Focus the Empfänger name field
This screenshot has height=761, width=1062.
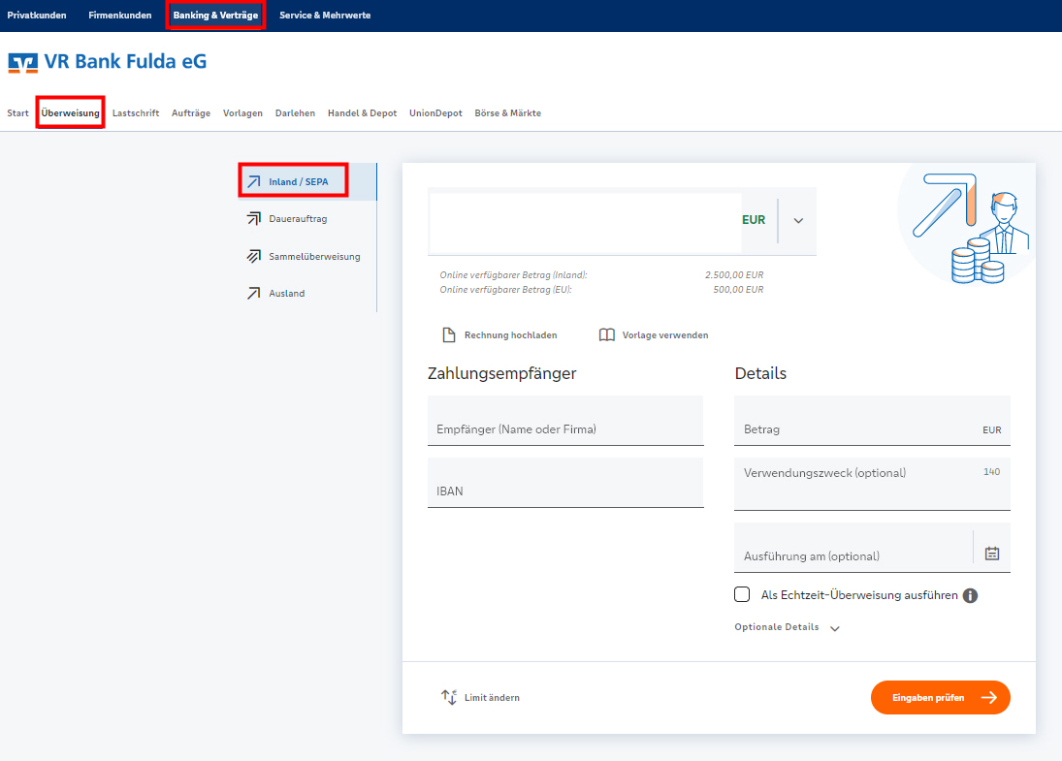pyautogui.click(x=565, y=421)
